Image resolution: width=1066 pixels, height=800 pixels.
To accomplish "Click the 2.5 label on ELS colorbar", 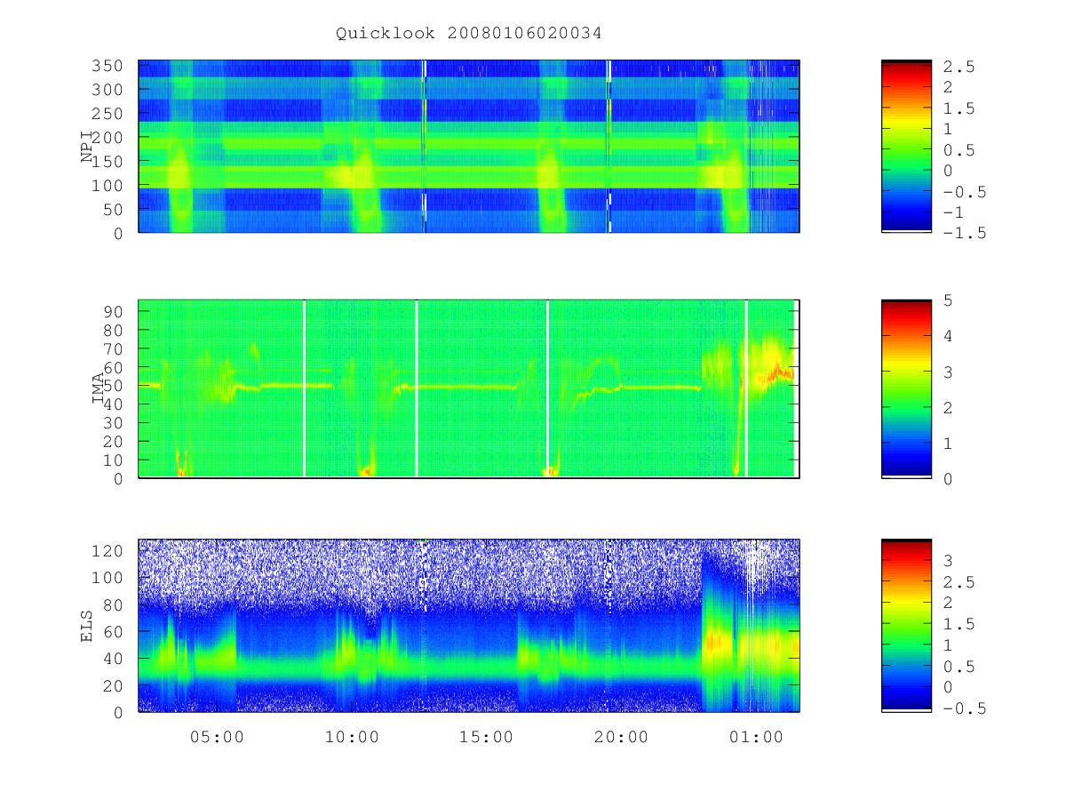I will tap(959, 581).
